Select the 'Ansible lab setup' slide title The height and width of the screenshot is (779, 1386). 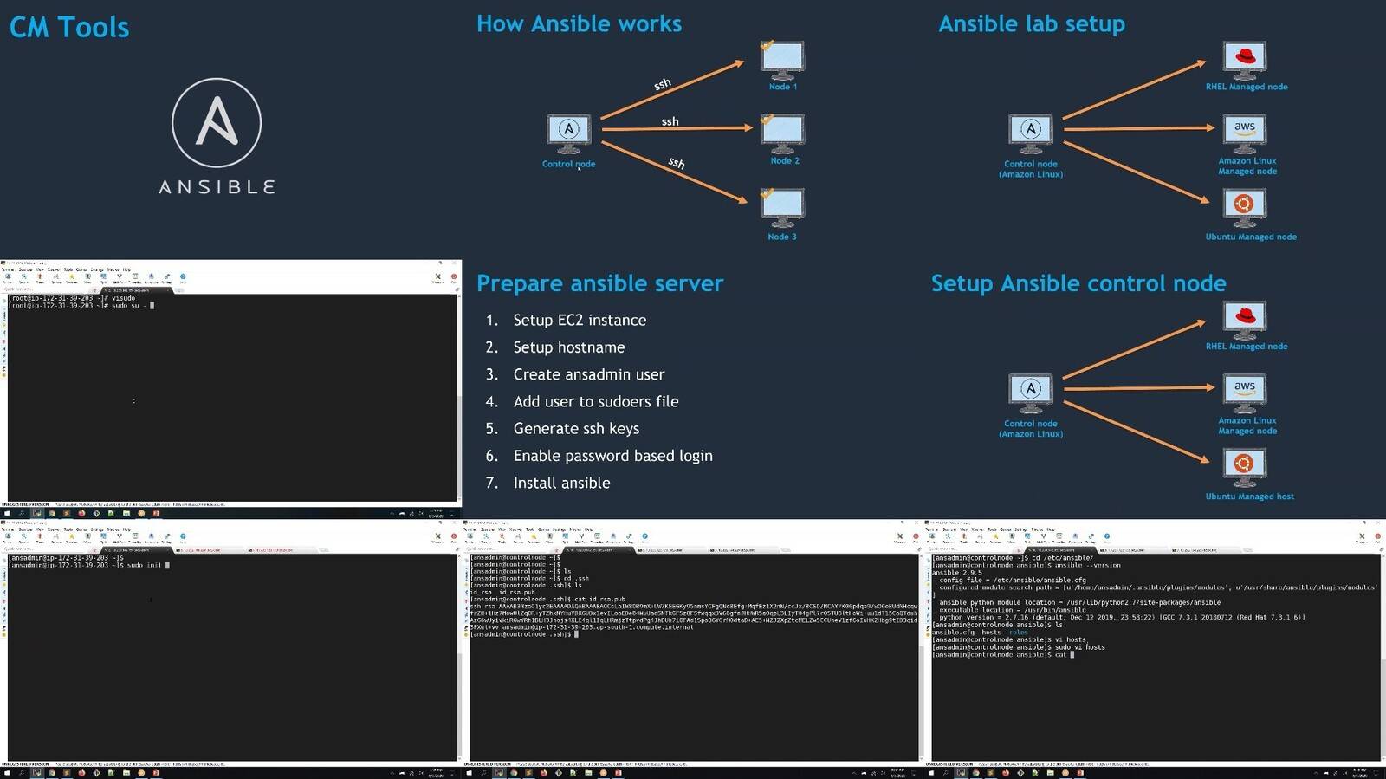[1032, 24]
